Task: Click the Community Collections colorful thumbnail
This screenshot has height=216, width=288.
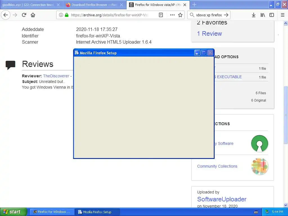Action: 260,166
